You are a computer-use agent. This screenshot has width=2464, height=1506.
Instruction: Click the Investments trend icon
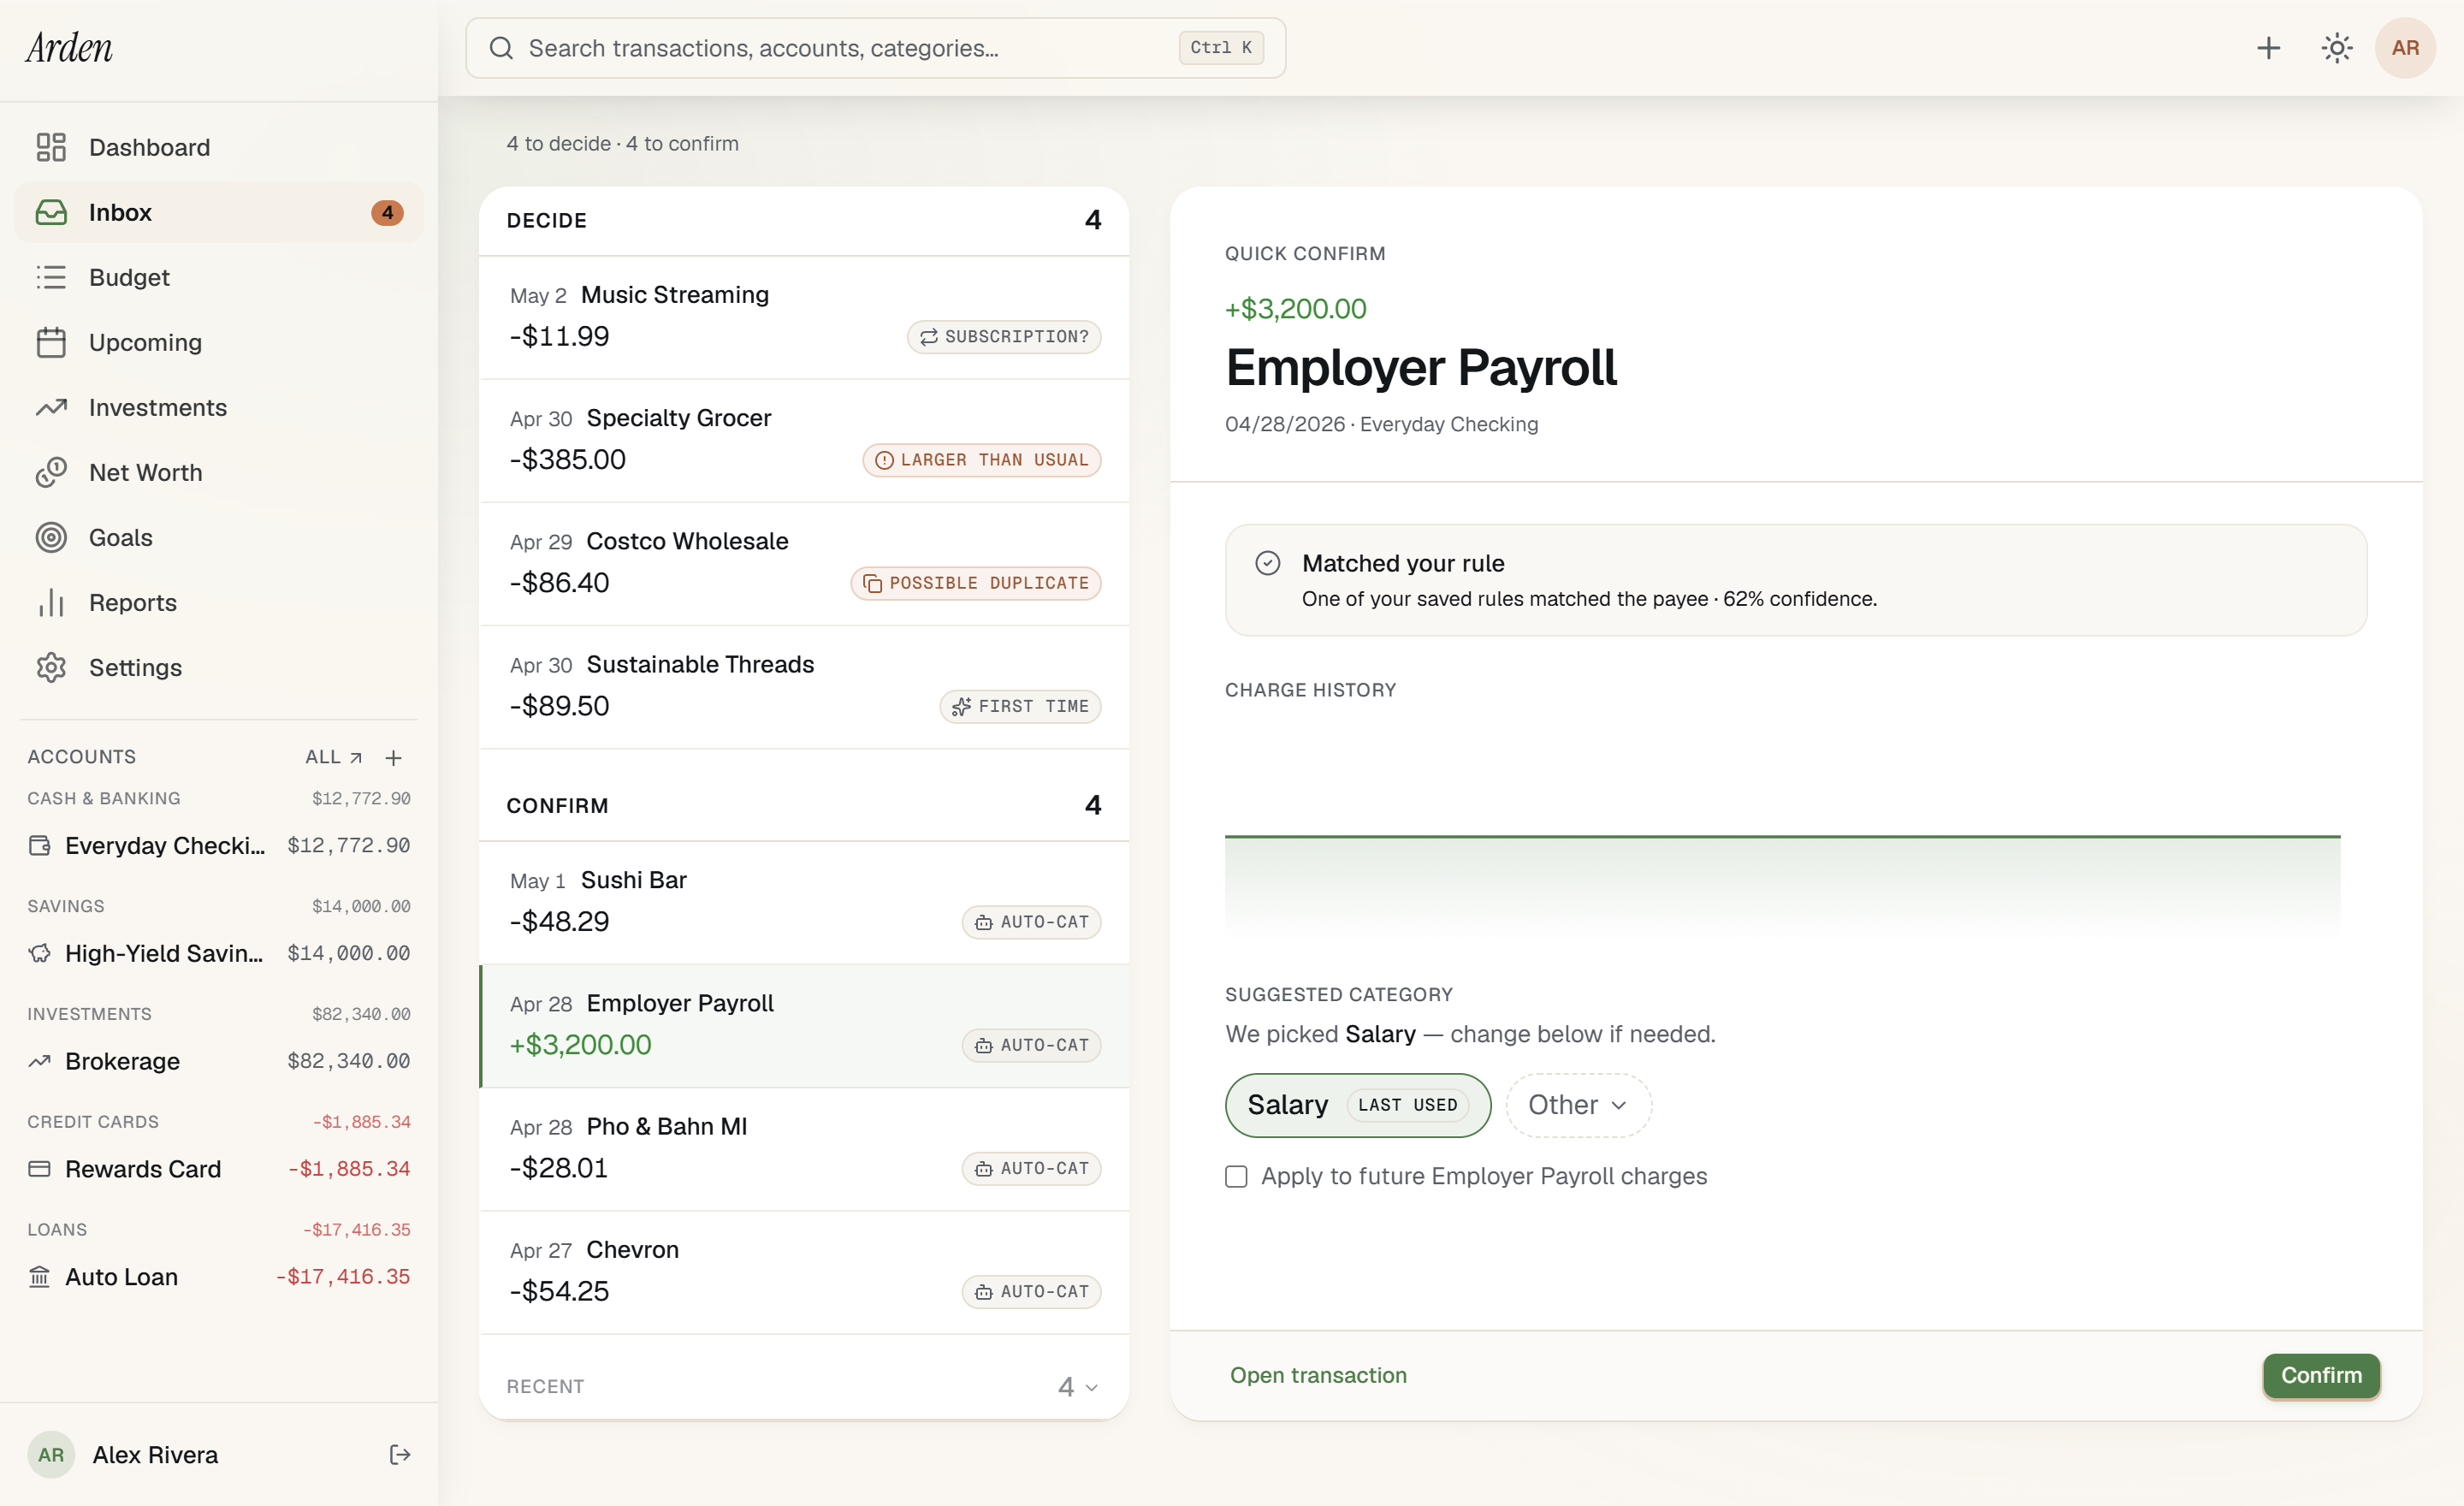(x=51, y=407)
